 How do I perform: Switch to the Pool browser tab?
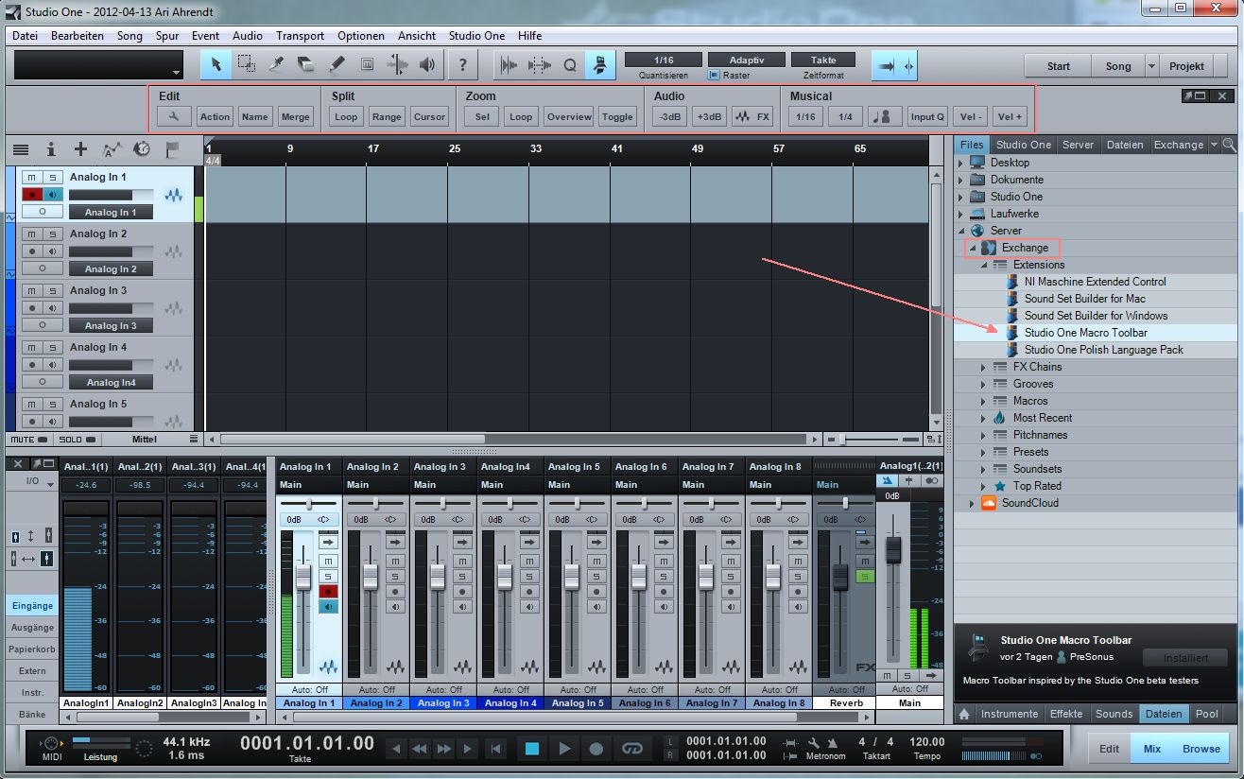1206,714
